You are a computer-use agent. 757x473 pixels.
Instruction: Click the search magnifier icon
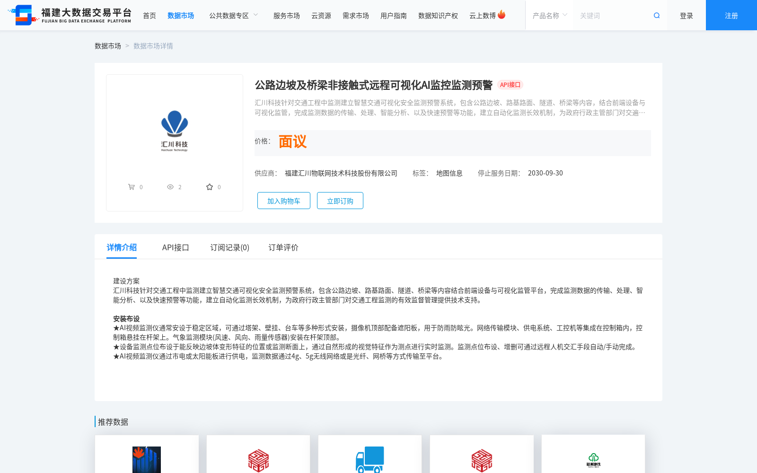point(657,16)
